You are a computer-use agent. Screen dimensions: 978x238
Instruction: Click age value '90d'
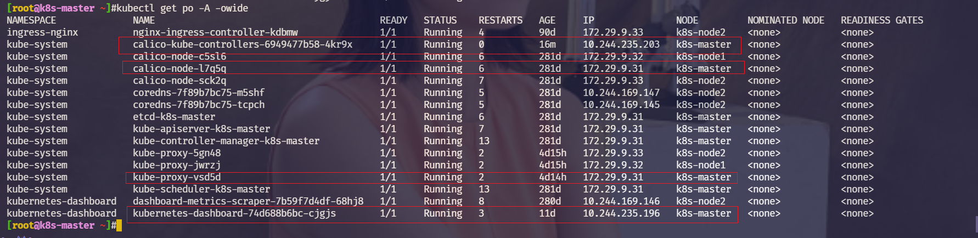tap(547, 32)
